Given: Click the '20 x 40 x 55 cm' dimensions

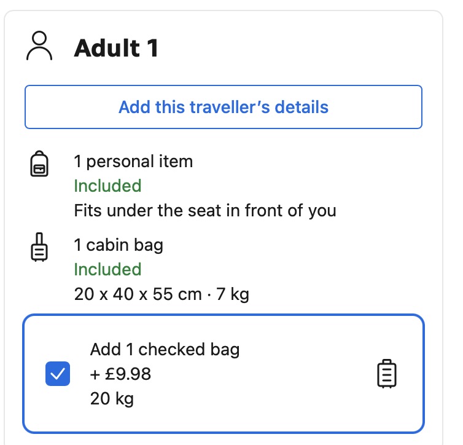Looking at the screenshot, I should coord(138,294).
